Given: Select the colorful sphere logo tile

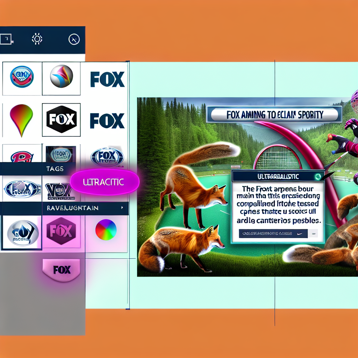Looking at the screenshot, I should point(61,77).
